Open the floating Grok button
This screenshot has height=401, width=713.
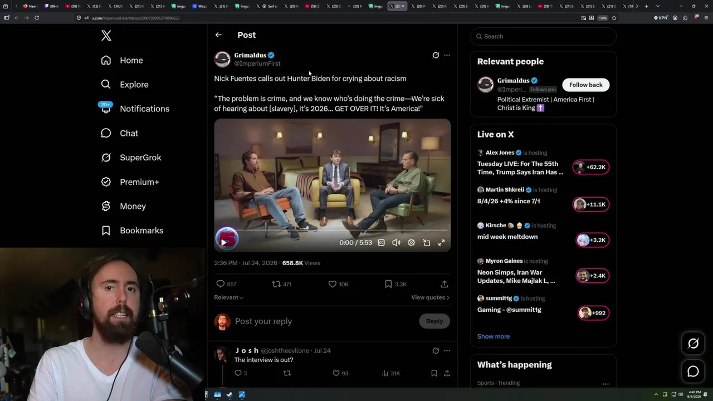[x=693, y=344]
